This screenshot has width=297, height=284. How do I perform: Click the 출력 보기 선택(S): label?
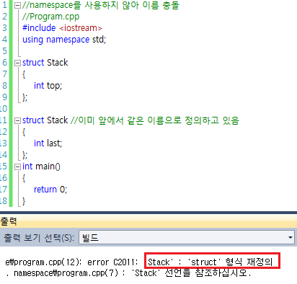(39, 238)
